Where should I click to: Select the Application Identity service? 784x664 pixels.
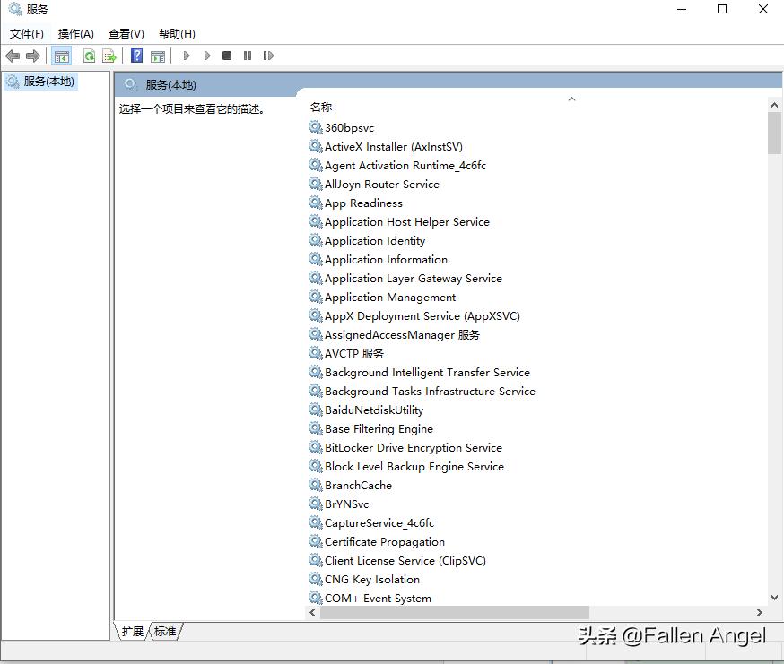[x=374, y=240]
